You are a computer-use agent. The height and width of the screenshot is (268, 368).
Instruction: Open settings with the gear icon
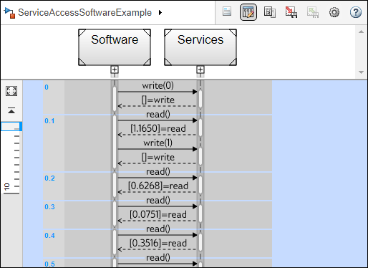point(334,12)
